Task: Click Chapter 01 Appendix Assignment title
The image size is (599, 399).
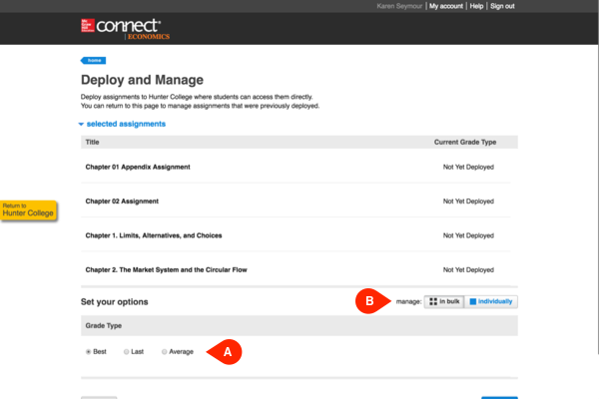Action: point(137,167)
